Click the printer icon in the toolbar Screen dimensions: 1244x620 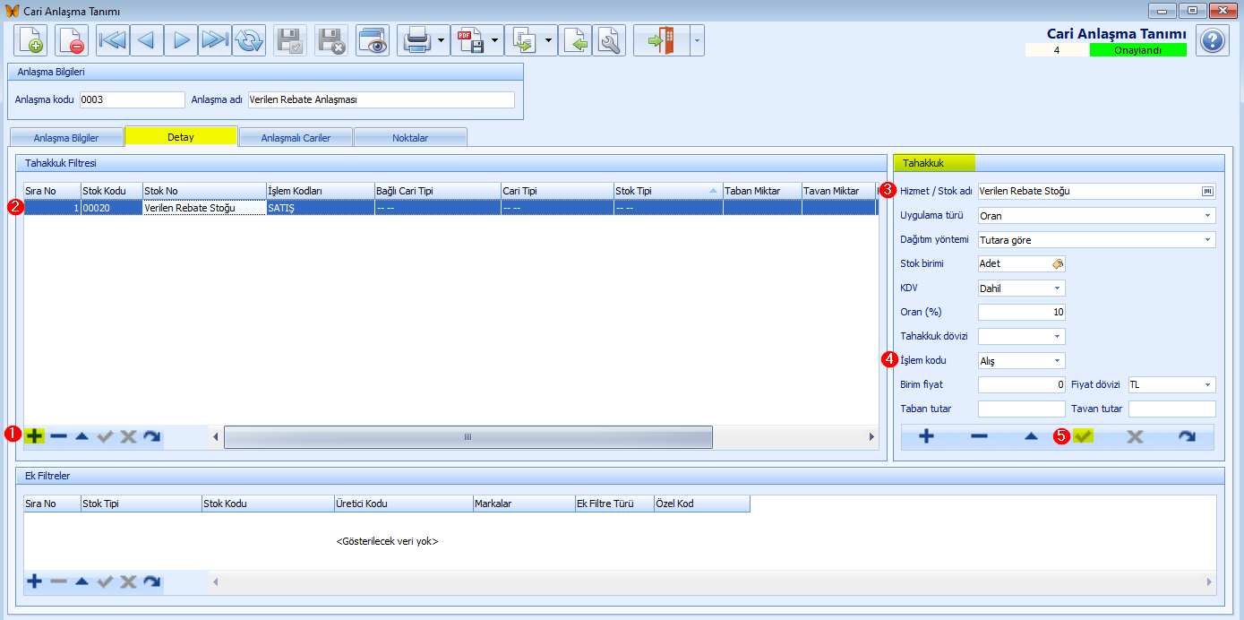click(x=416, y=41)
